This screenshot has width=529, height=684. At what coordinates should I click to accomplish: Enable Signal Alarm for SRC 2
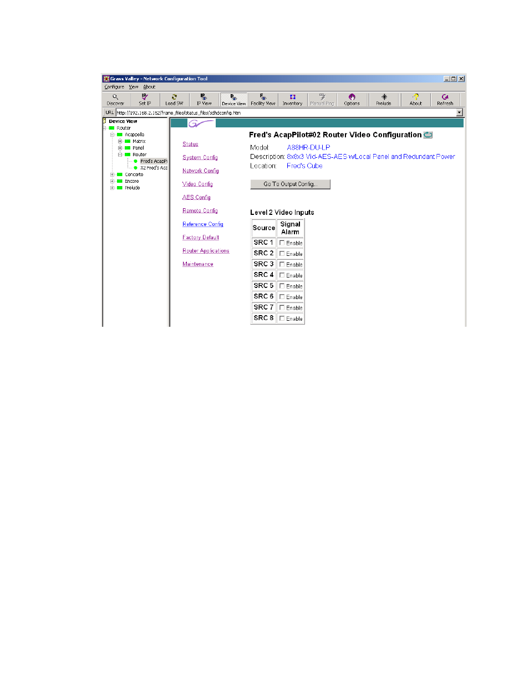coord(282,254)
